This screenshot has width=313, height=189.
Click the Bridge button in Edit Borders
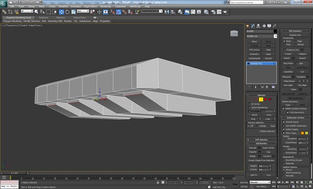[x=252, y=156]
